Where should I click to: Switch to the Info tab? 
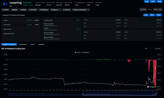click(160, 9)
